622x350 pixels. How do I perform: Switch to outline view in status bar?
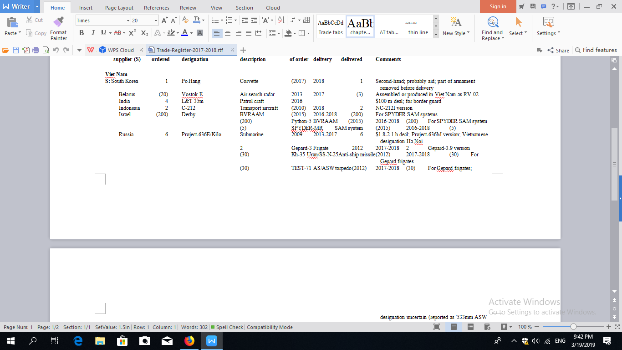click(470, 327)
